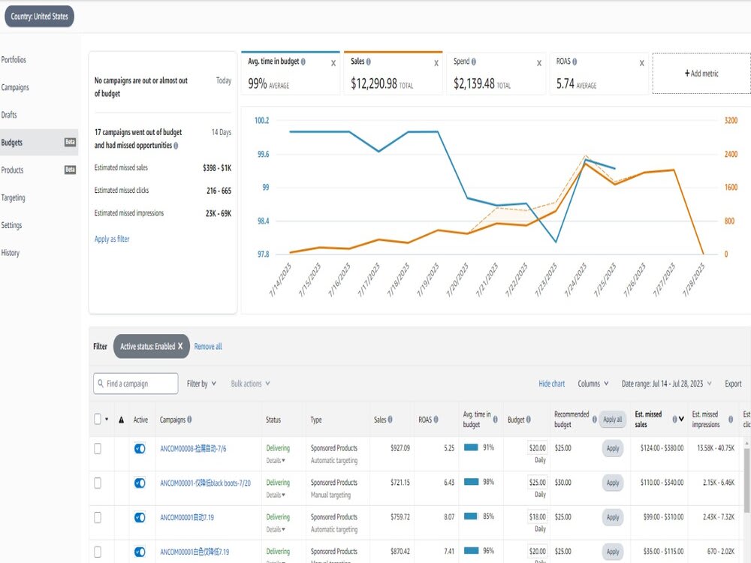Open Portfolios in the sidebar
The width and height of the screenshot is (751, 563).
point(14,60)
